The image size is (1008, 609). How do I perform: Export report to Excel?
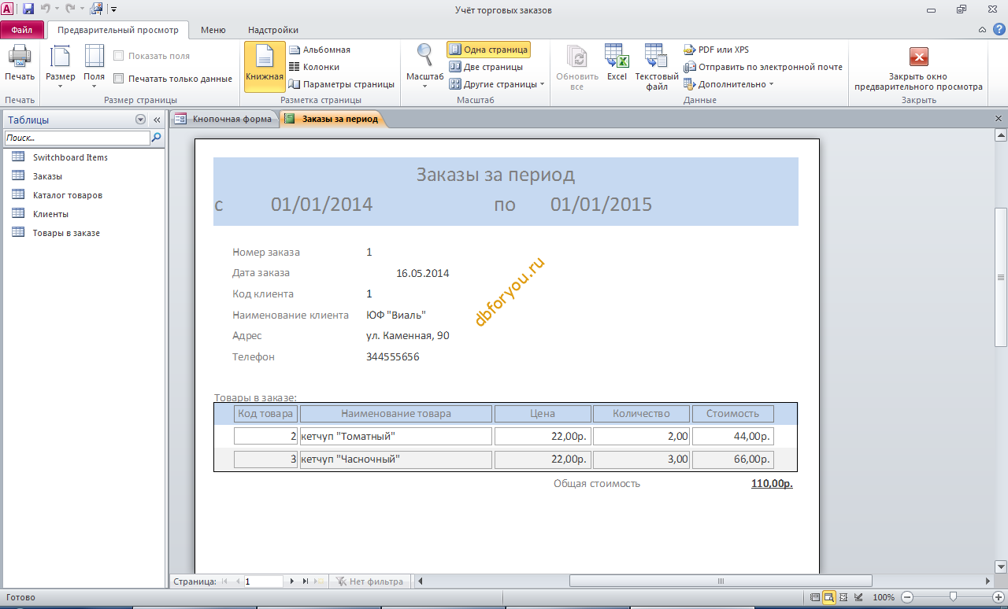617,62
